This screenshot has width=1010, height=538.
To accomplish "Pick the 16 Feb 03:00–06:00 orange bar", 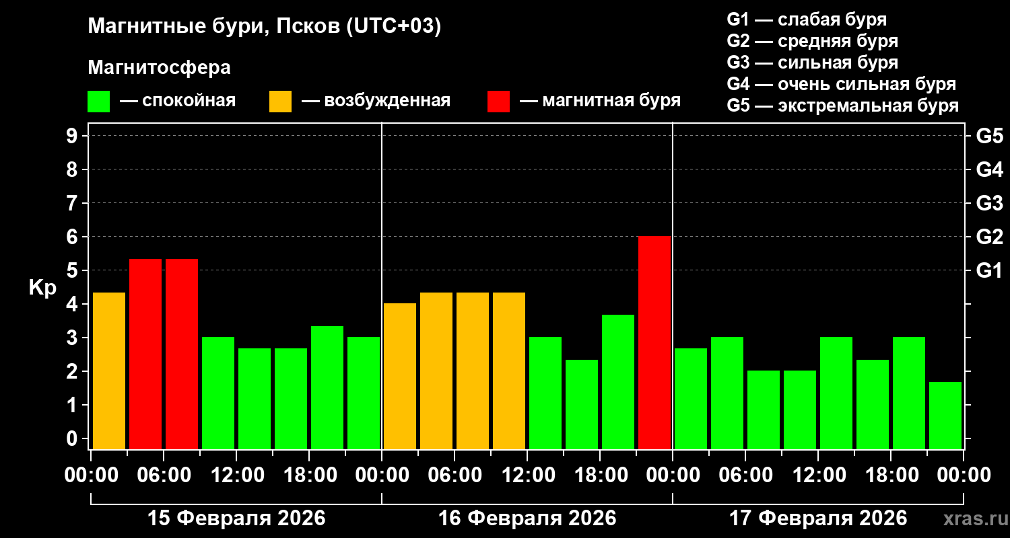I will click(x=436, y=371).
